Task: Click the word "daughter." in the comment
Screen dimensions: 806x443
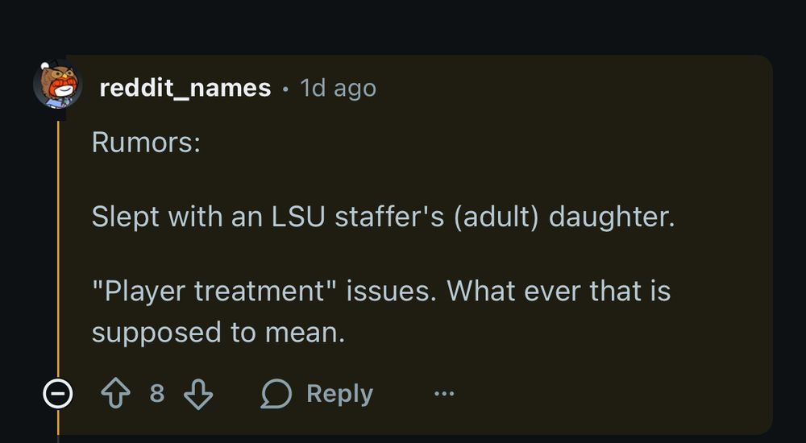Action: [x=611, y=217]
